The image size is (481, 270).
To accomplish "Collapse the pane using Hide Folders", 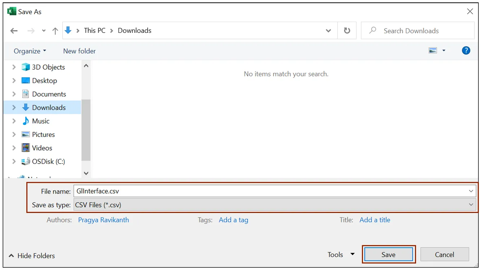I will pos(32,256).
